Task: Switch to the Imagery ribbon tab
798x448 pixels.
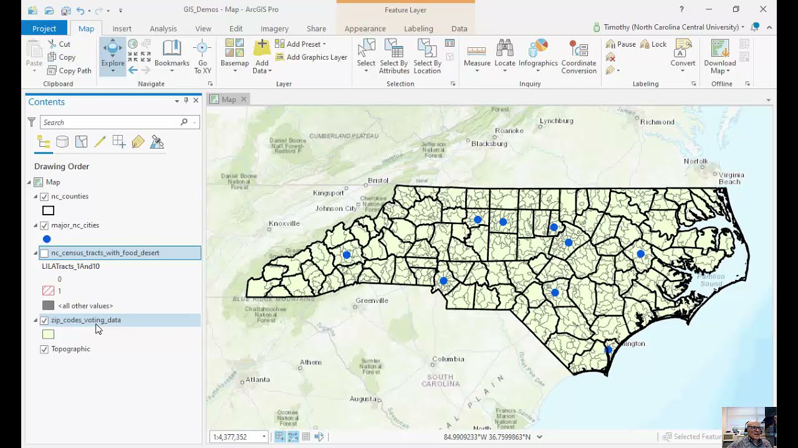Action: pyautogui.click(x=274, y=29)
